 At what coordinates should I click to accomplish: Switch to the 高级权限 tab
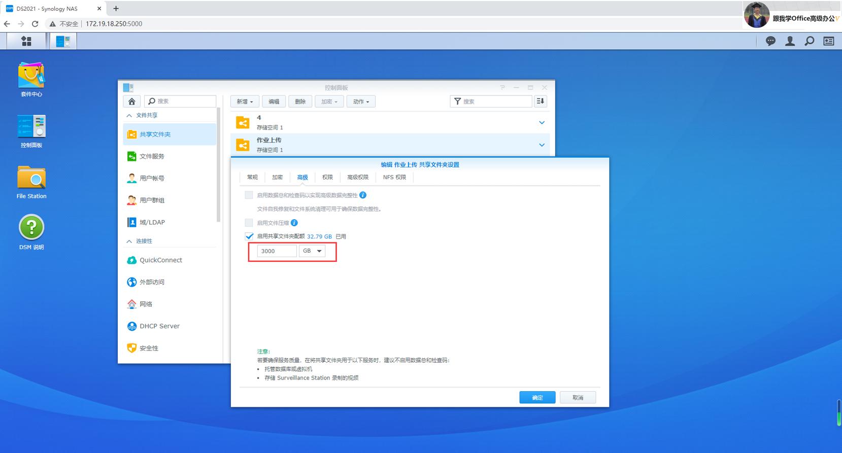[358, 178]
